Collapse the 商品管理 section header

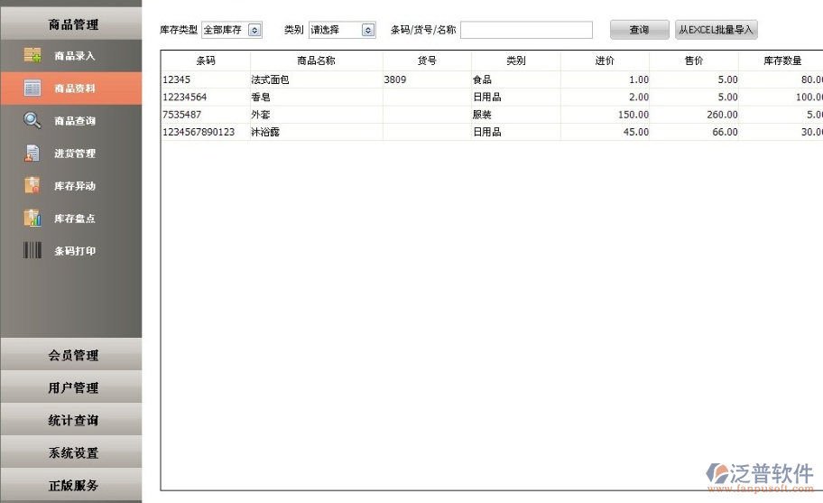[x=71, y=24]
